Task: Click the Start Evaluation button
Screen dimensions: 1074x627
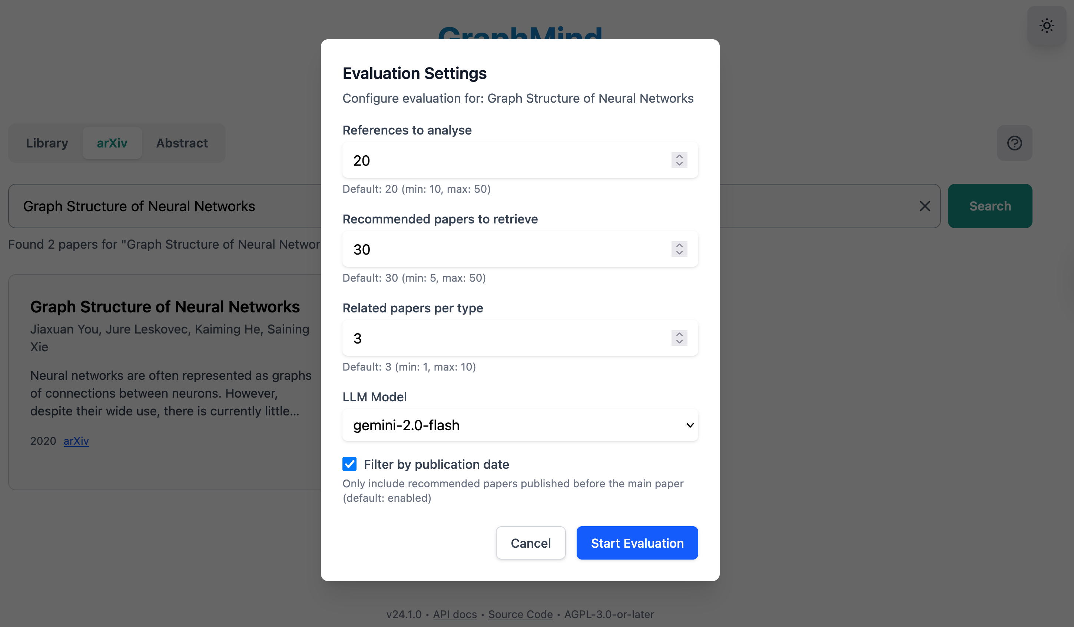Action: [x=637, y=543]
